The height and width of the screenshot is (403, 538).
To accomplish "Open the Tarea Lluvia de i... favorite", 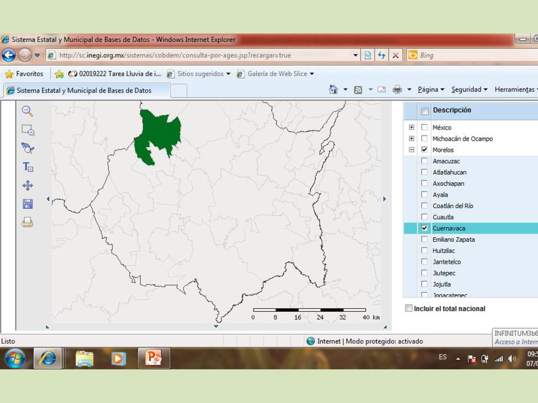I will [x=115, y=73].
